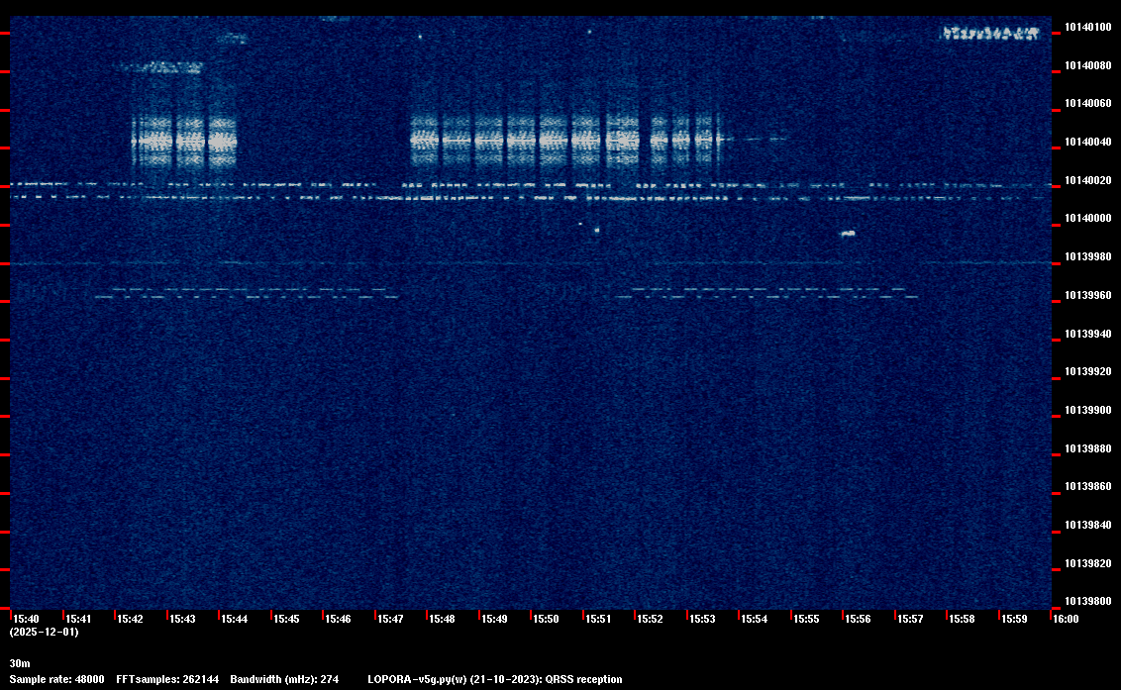Click the 10139860 frequency label
This screenshot has height=690, width=1121.
pos(1088,486)
